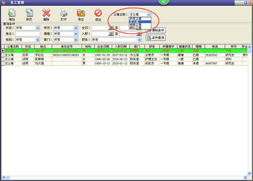
Task: Click the 身份证号 column header
Action: 67,46
